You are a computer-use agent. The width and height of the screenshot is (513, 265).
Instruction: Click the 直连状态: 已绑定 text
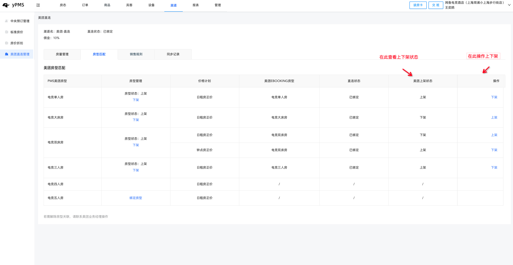100,32
